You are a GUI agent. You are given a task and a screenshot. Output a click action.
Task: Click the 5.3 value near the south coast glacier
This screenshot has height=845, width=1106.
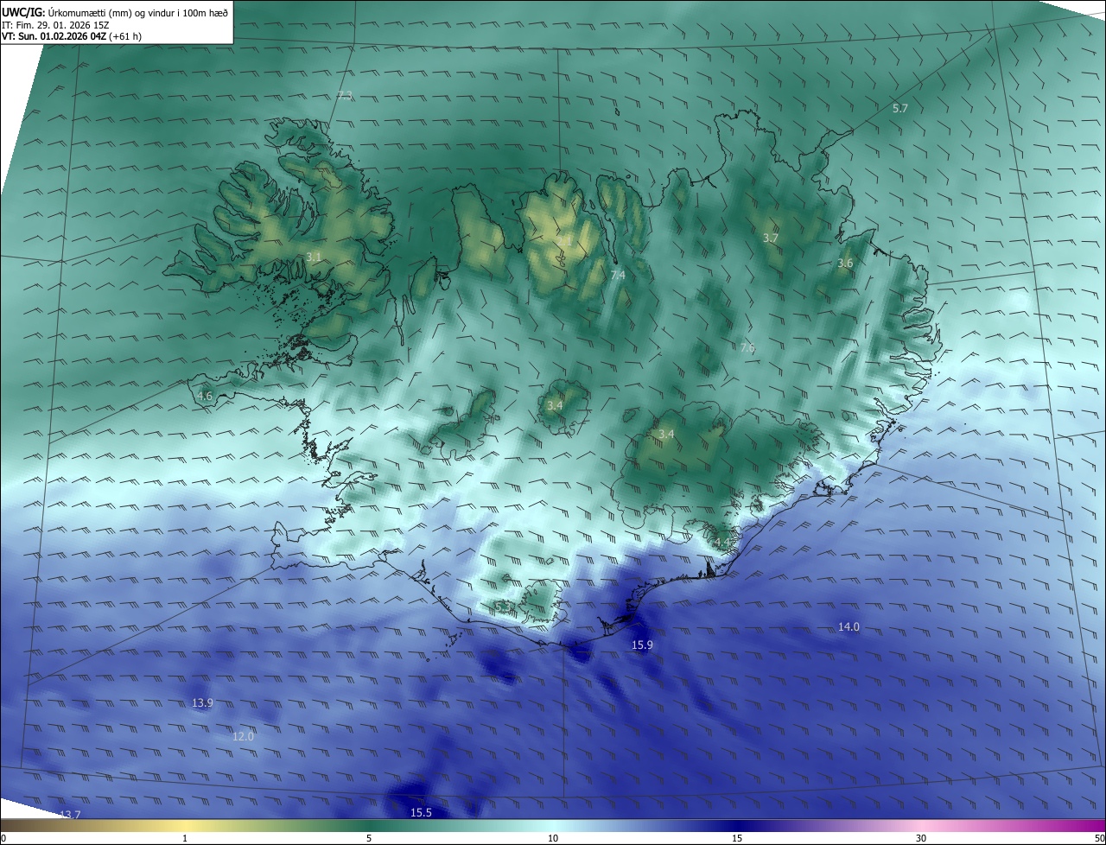coord(503,607)
